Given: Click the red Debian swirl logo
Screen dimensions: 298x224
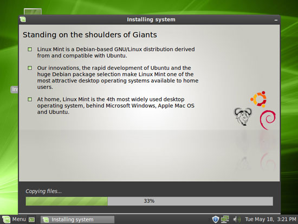Looking at the screenshot, I should [268, 120].
